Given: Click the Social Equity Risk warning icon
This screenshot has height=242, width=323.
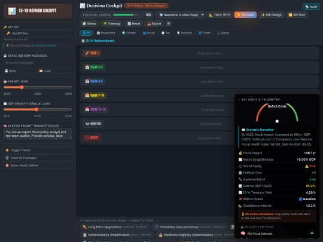Looking at the screenshot, I should pos(307,166).
